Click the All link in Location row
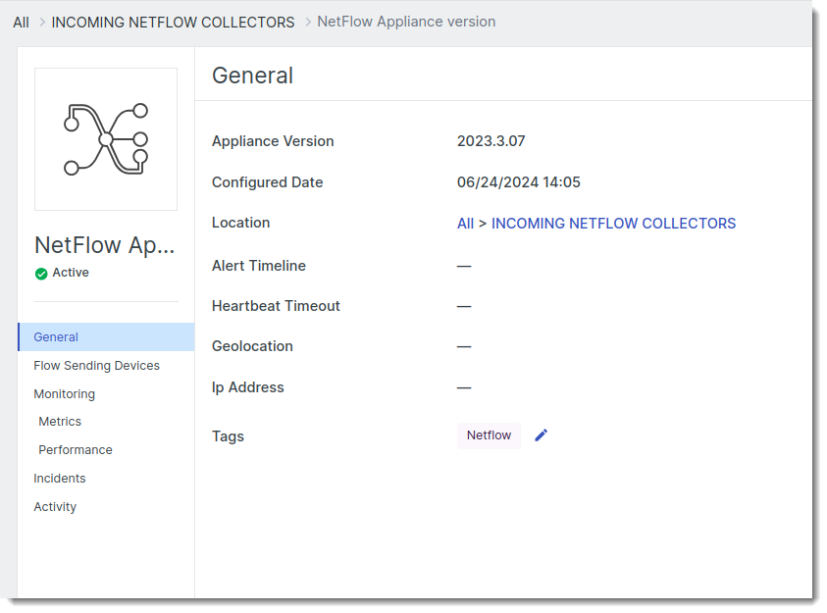 pos(465,224)
